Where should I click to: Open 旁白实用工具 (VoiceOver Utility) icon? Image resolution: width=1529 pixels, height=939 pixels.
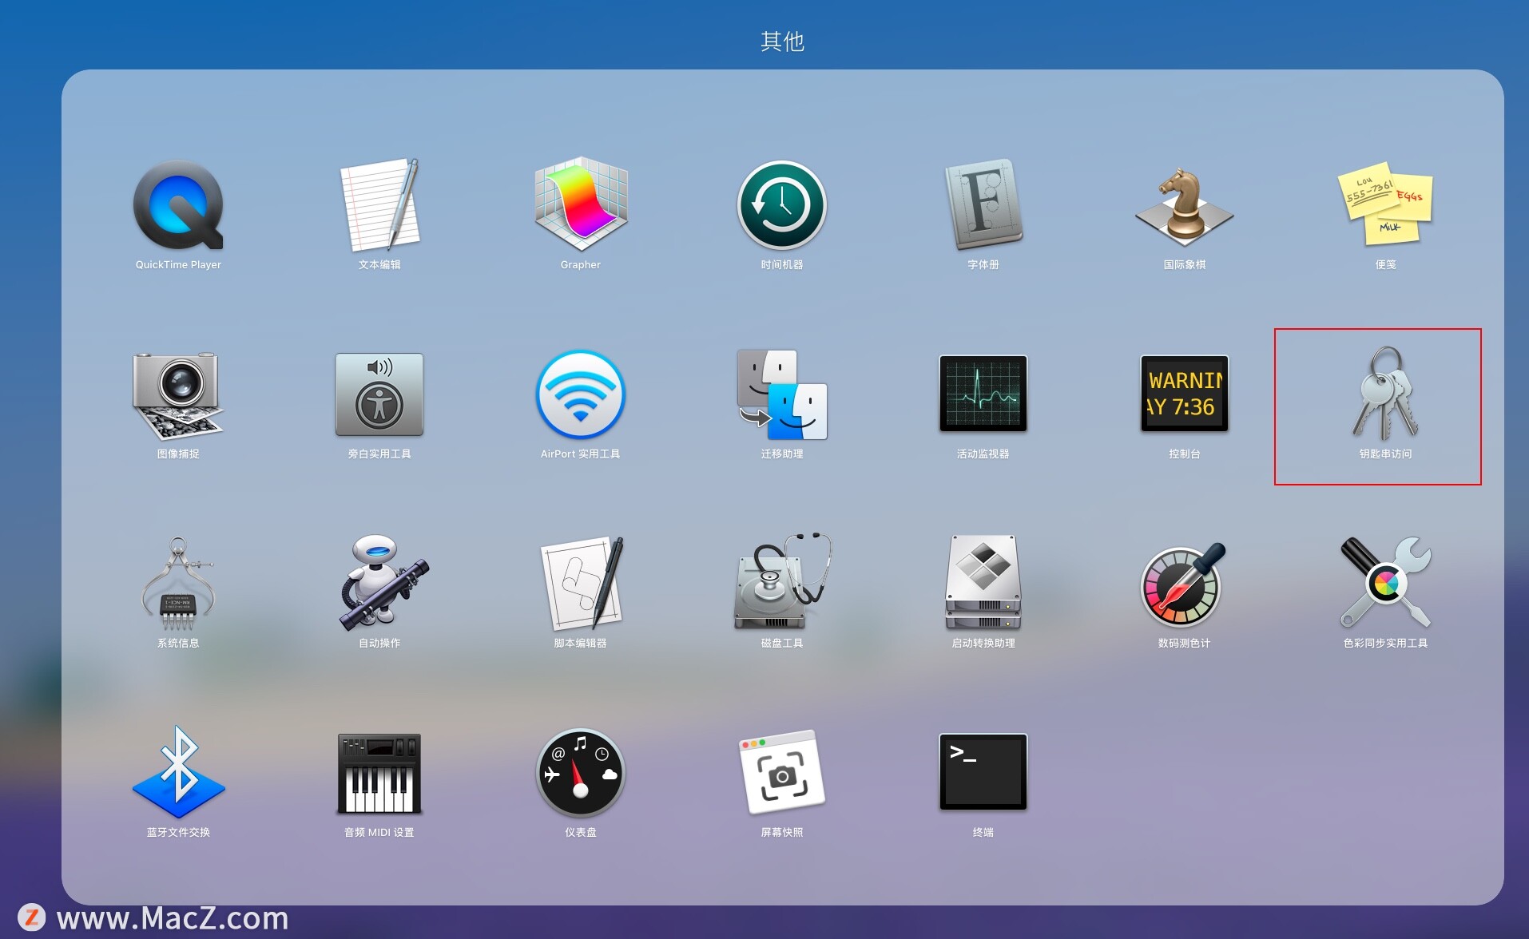379,394
